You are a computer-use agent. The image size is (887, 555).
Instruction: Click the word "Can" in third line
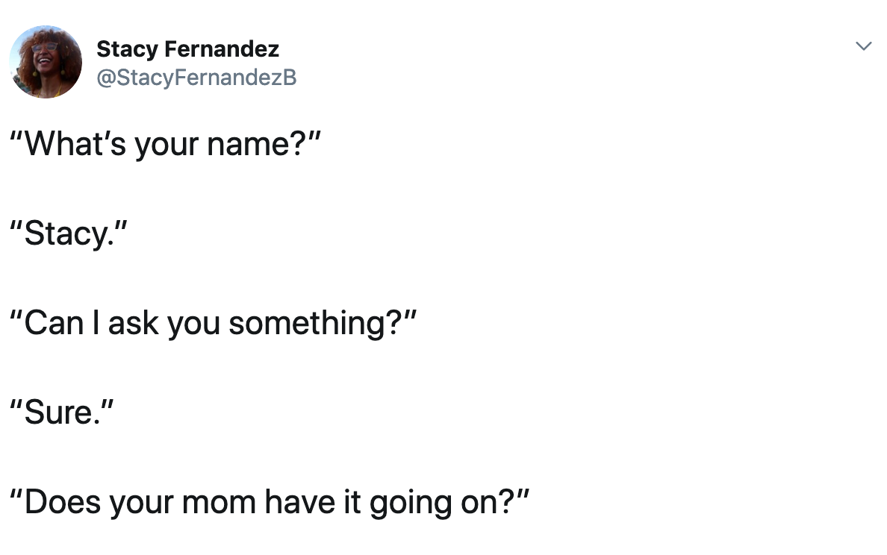(x=54, y=323)
